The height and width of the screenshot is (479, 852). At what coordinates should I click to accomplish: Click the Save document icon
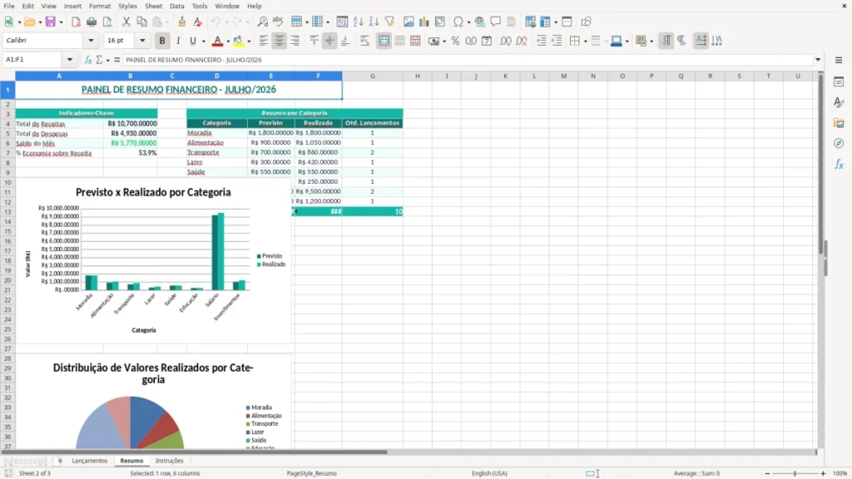coord(51,22)
